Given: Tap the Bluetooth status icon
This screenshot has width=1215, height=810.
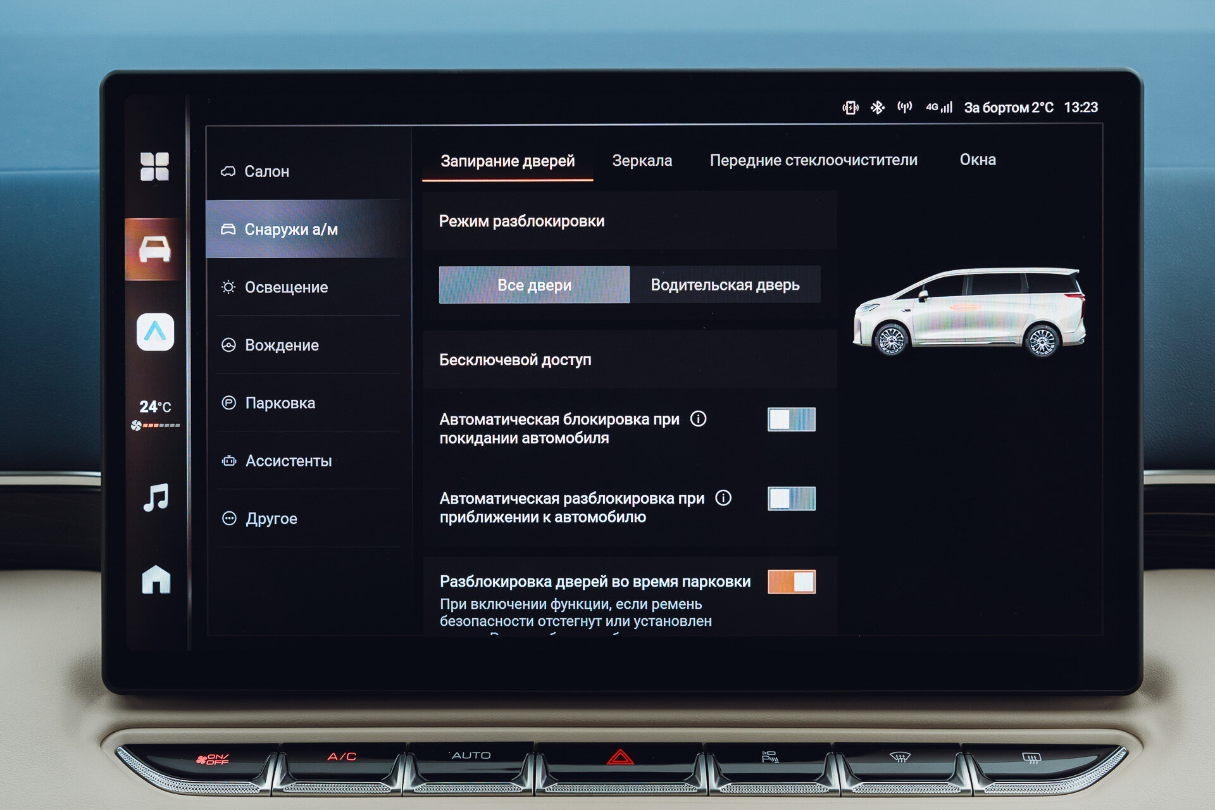Looking at the screenshot, I should (x=877, y=108).
